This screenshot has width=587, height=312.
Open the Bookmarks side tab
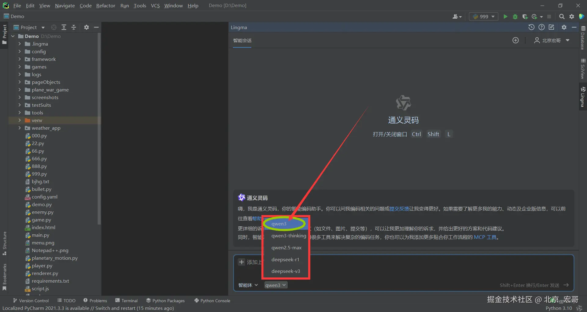point(4,277)
